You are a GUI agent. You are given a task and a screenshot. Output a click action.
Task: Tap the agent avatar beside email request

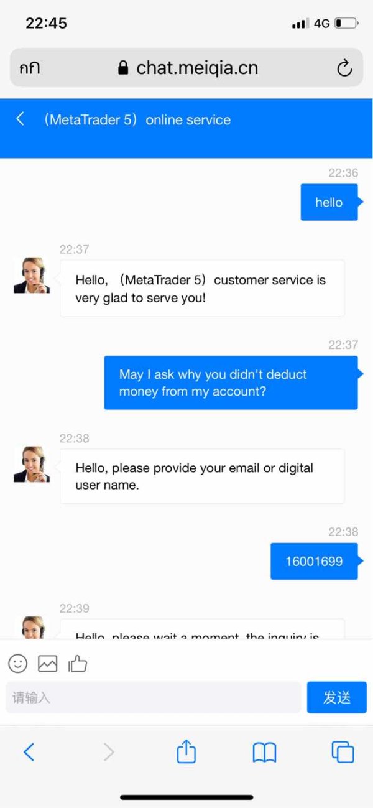[32, 464]
